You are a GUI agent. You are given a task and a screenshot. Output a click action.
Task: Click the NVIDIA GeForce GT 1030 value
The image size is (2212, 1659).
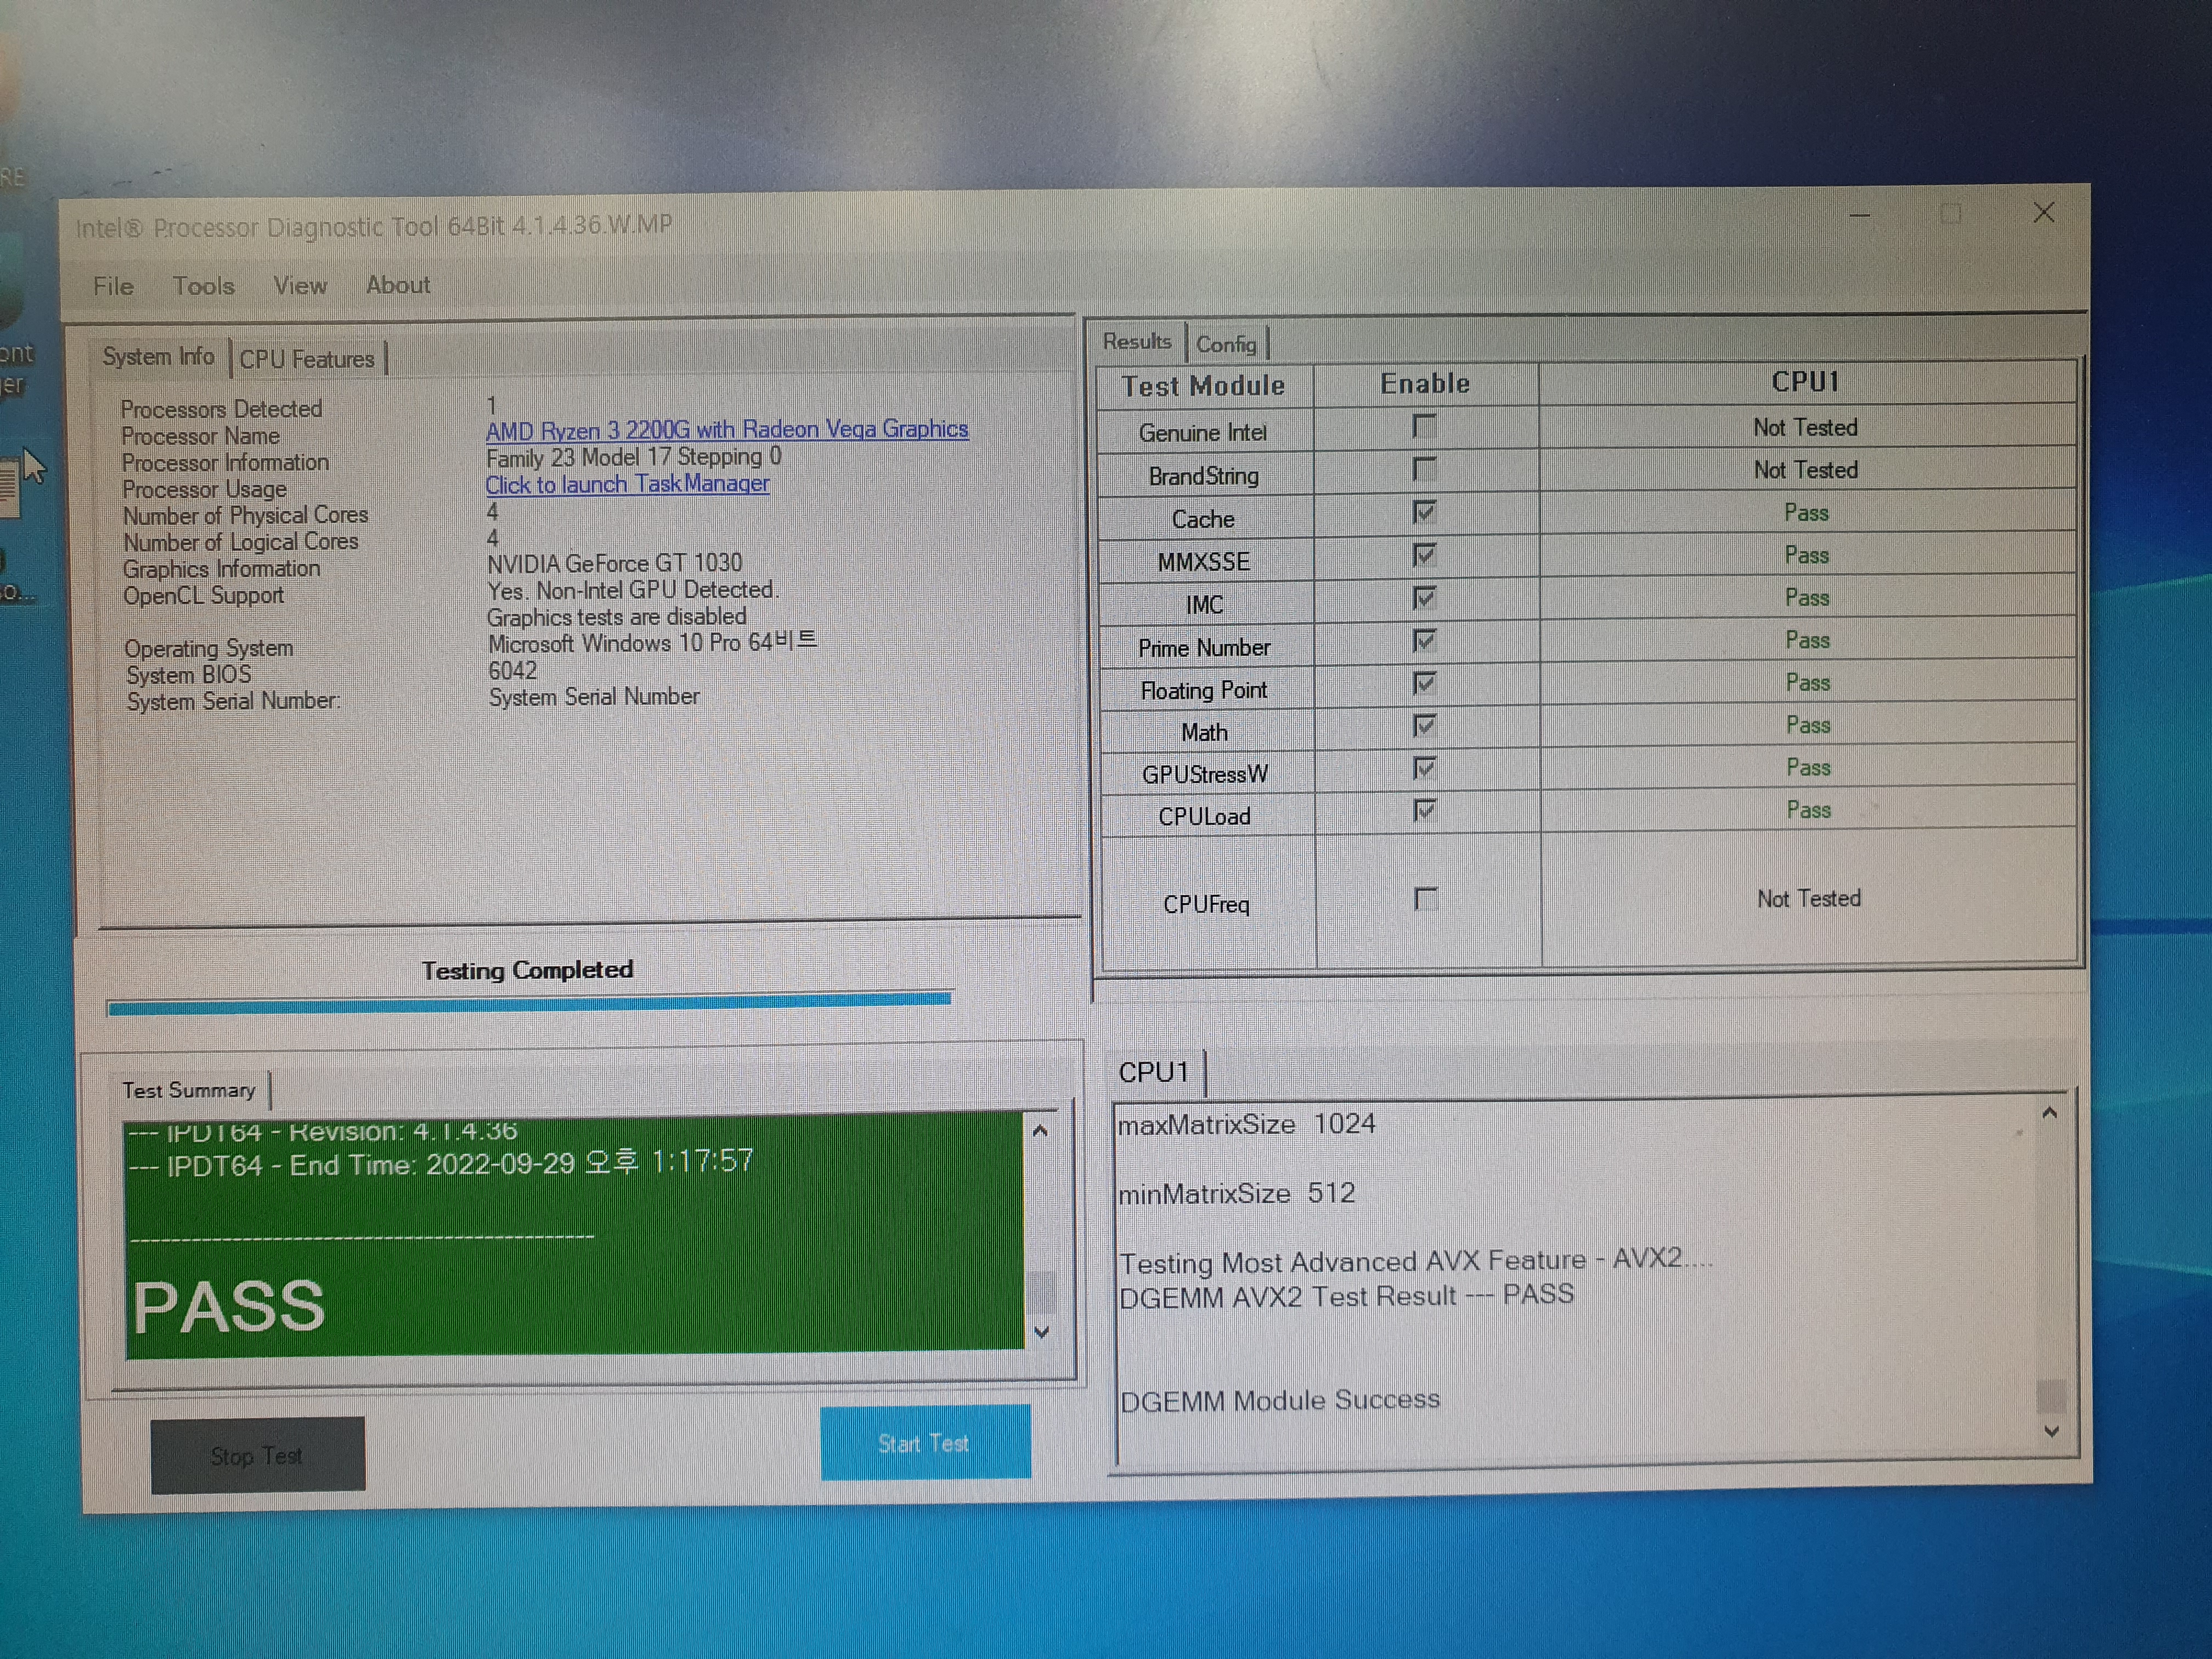614,563
